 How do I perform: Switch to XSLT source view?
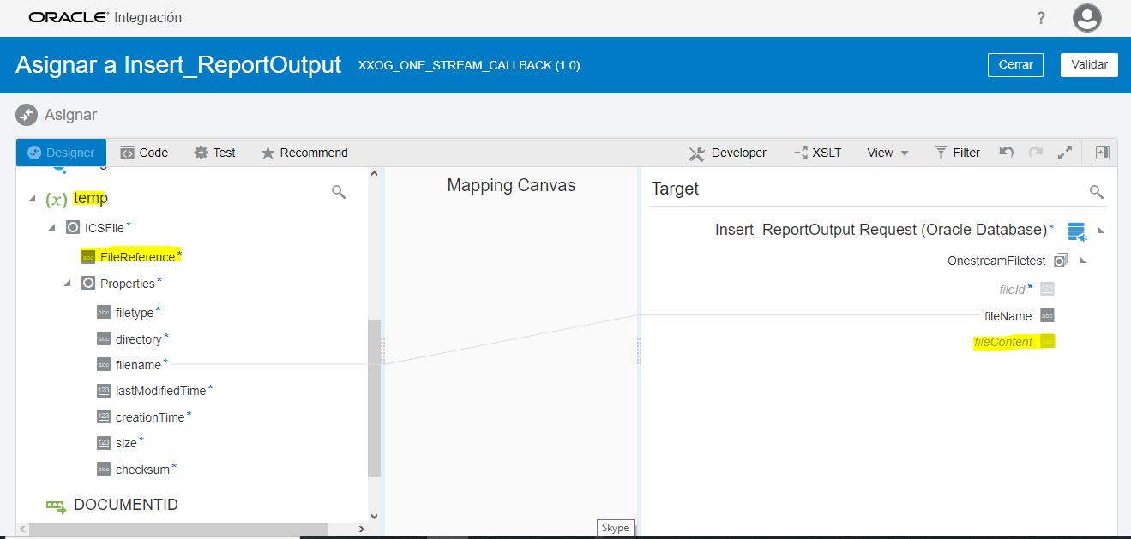(x=818, y=152)
